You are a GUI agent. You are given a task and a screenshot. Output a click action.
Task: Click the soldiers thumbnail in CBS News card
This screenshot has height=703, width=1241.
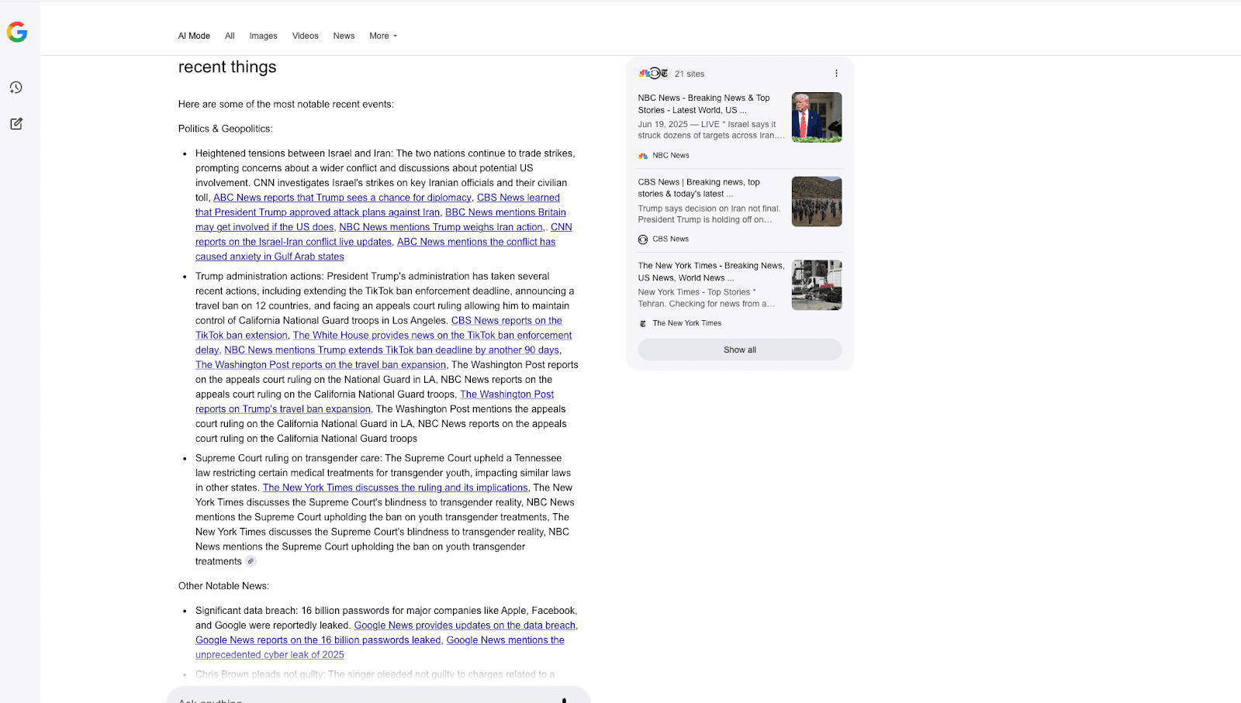(817, 202)
